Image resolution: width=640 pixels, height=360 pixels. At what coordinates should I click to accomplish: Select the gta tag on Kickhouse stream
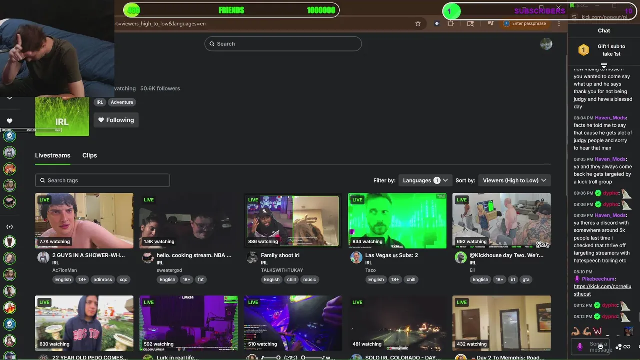(526, 280)
